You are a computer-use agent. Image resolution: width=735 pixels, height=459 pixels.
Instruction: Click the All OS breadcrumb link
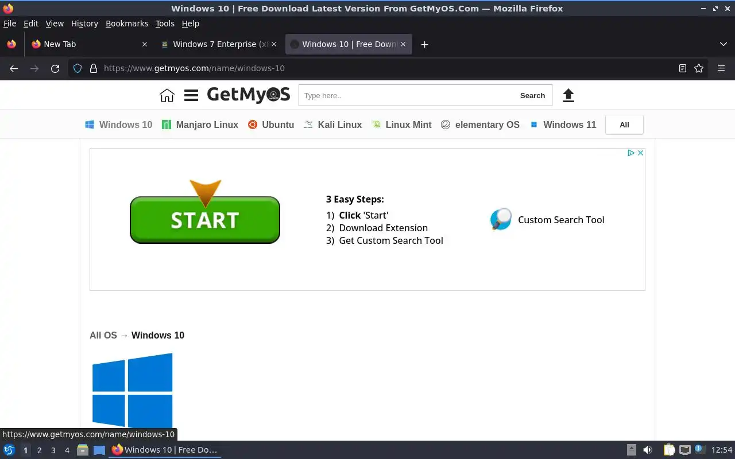pos(103,335)
